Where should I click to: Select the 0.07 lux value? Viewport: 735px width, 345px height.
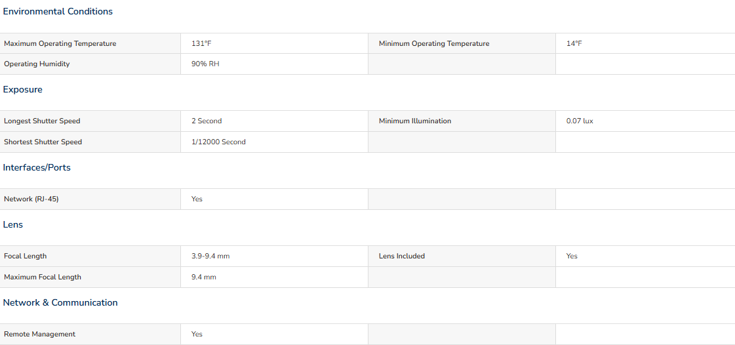click(580, 121)
